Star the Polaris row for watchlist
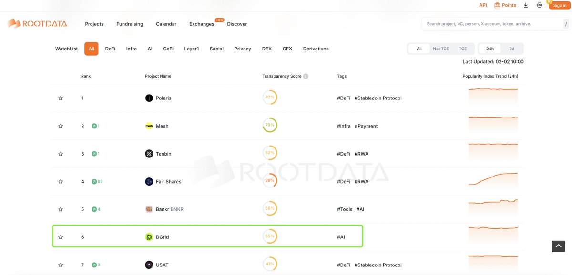 [x=61, y=98]
